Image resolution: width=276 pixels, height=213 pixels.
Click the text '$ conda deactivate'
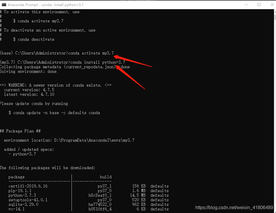(x=34, y=39)
